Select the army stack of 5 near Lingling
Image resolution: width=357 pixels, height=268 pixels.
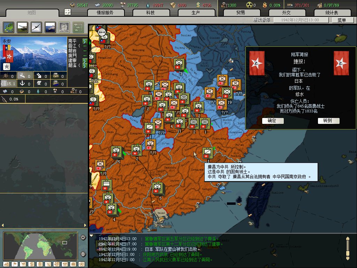tap(116, 152)
